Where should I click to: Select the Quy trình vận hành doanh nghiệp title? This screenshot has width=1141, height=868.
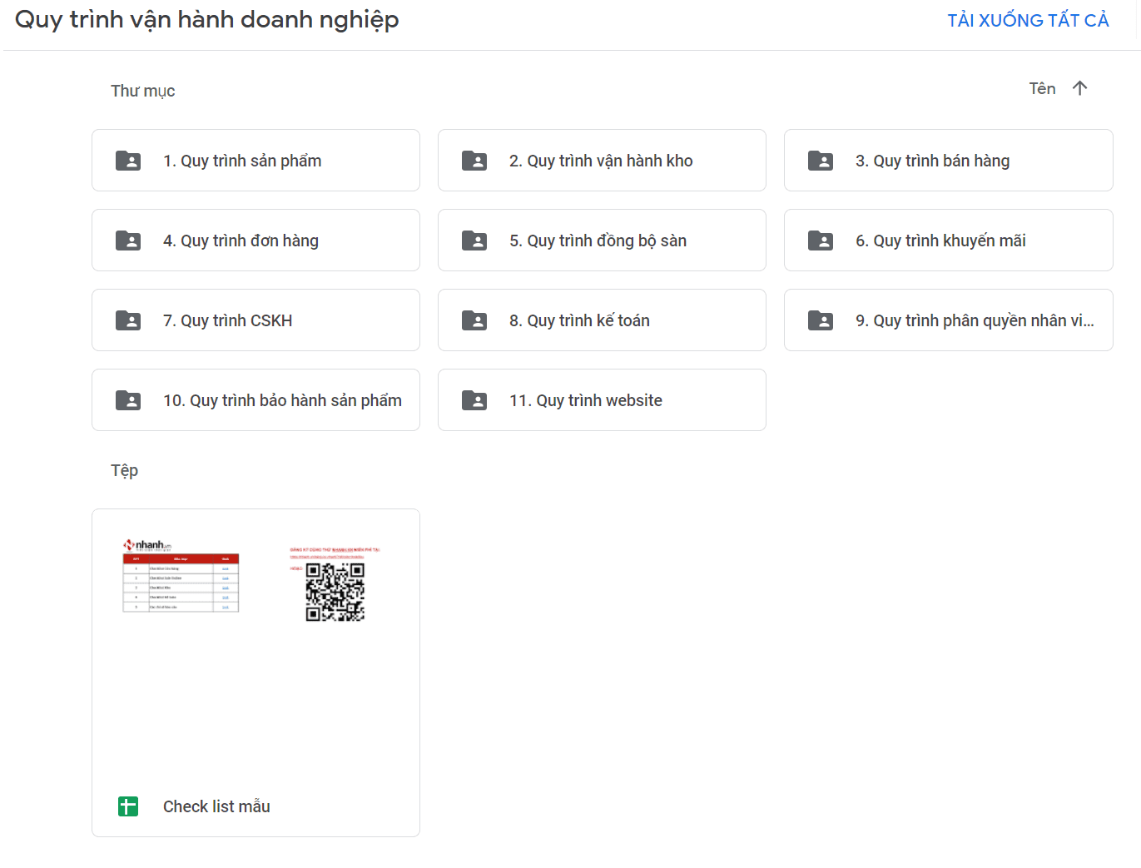(x=206, y=20)
